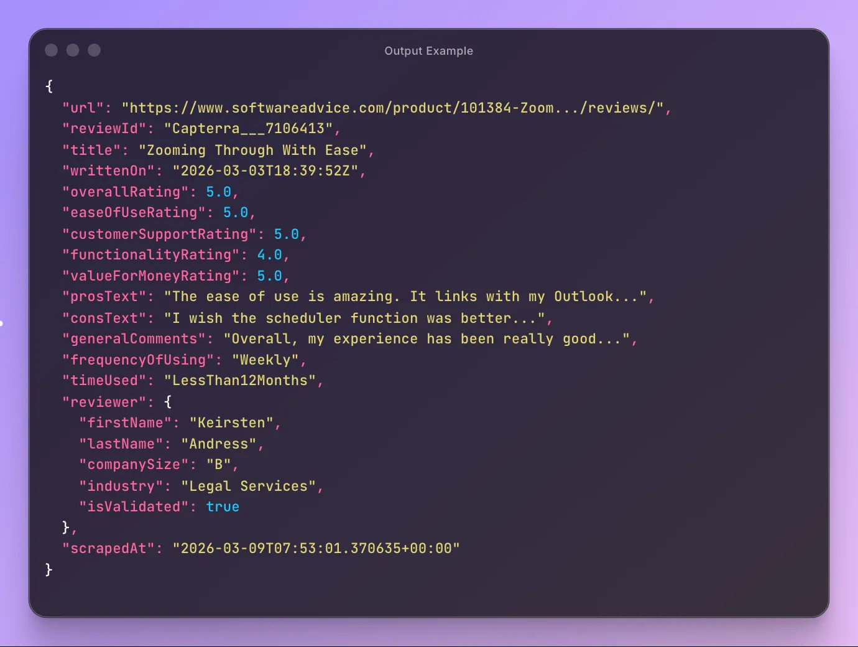The image size is (858, 647).
Task: Click the timeUsed LessThan12Months value
Action: 242,380
